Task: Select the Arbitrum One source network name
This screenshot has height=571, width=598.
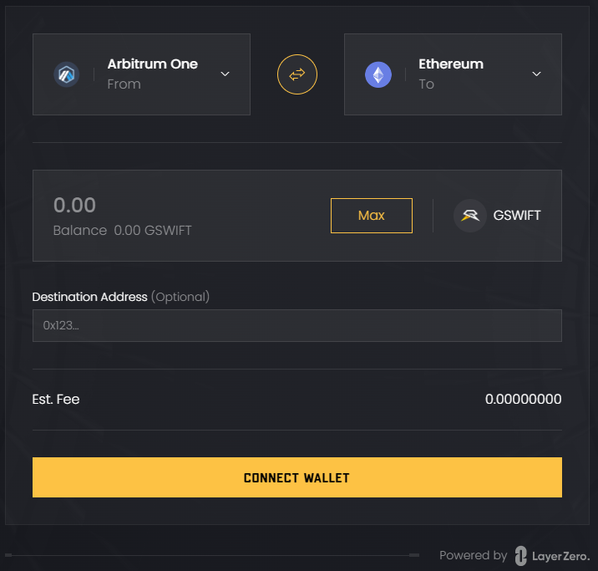Action: point(152,64)
